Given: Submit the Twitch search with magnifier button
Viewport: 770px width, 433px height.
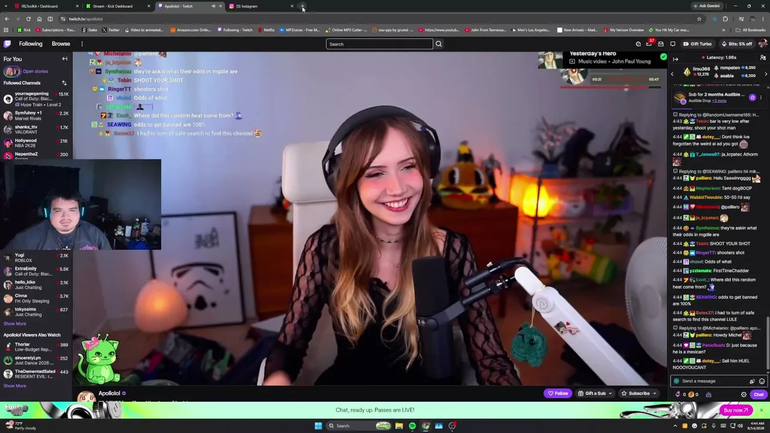Looking at the screenshot, I should [x=439, y=44].
